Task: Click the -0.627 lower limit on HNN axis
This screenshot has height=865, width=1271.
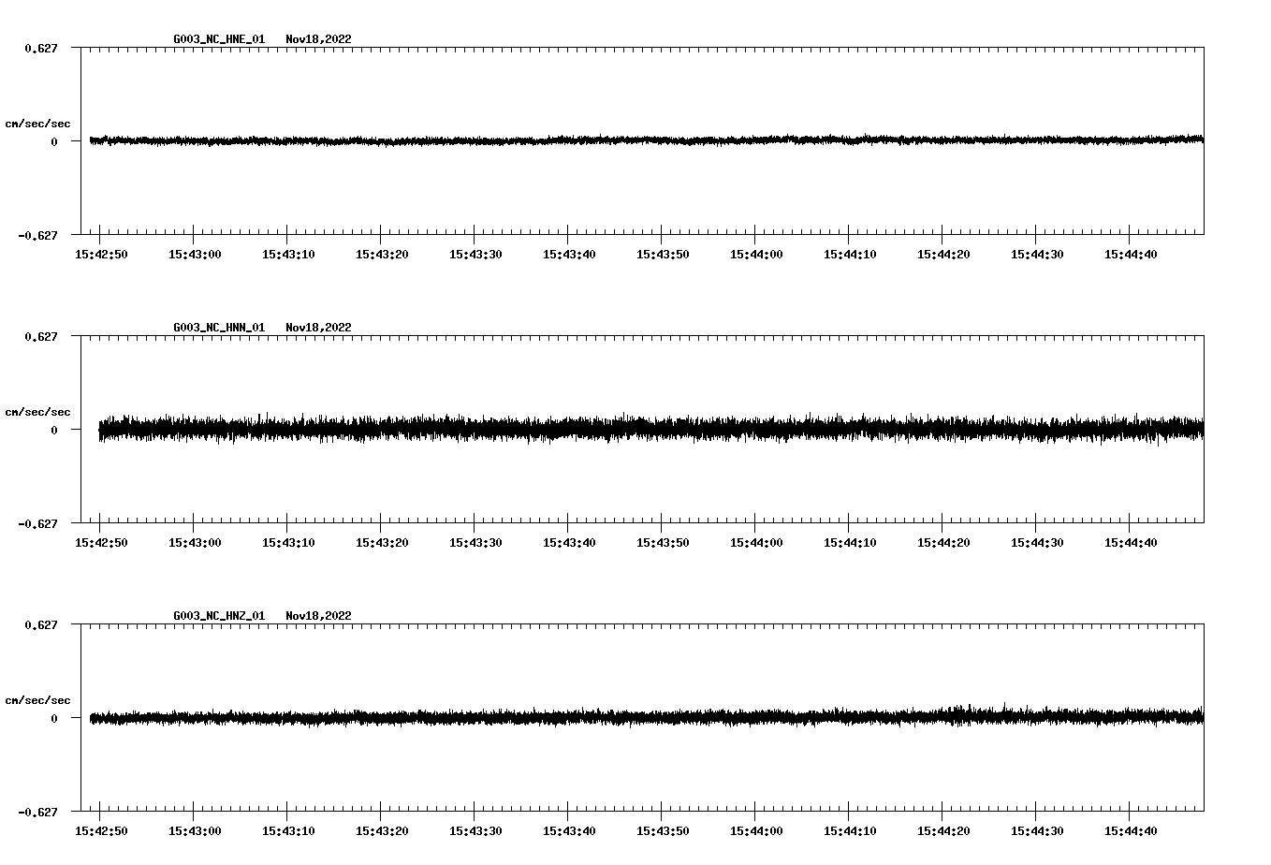Action: (37, 523)
